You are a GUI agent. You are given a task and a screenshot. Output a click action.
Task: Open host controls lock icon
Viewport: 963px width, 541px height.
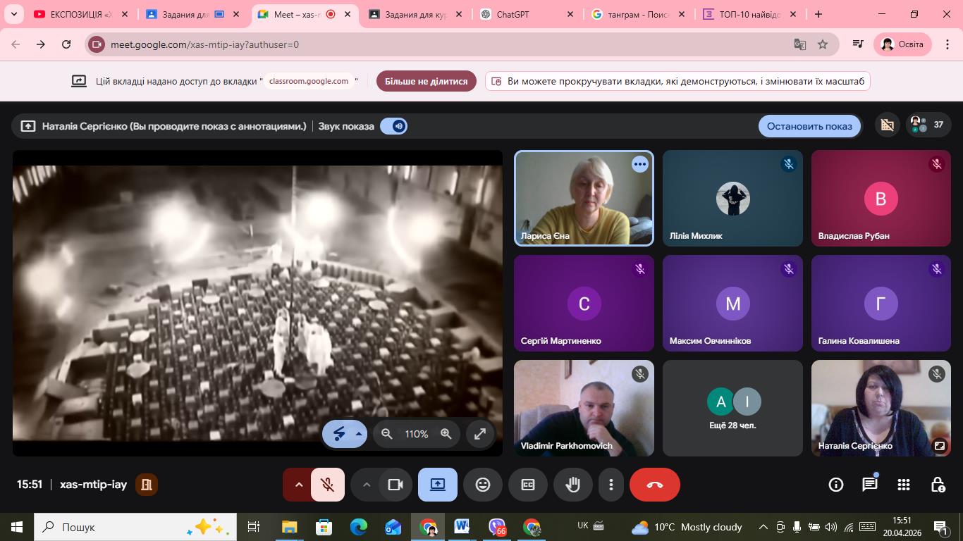(x=938, y=485)
